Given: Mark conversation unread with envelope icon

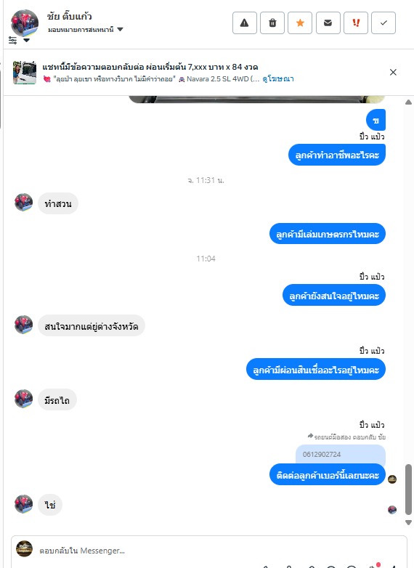Looking at the screenshot, I should point(328,23).
